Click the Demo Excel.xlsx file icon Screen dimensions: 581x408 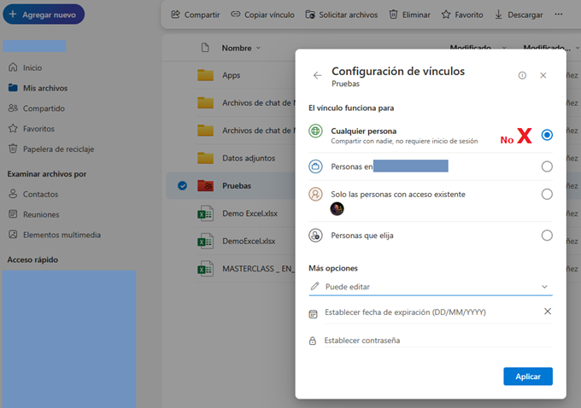205,213
